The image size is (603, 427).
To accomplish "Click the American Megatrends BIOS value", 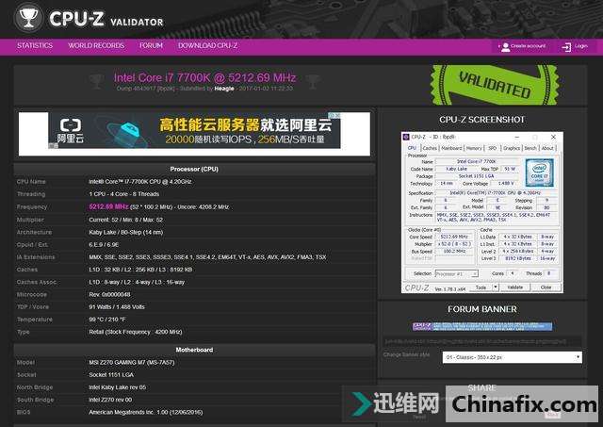I will 146,412.
